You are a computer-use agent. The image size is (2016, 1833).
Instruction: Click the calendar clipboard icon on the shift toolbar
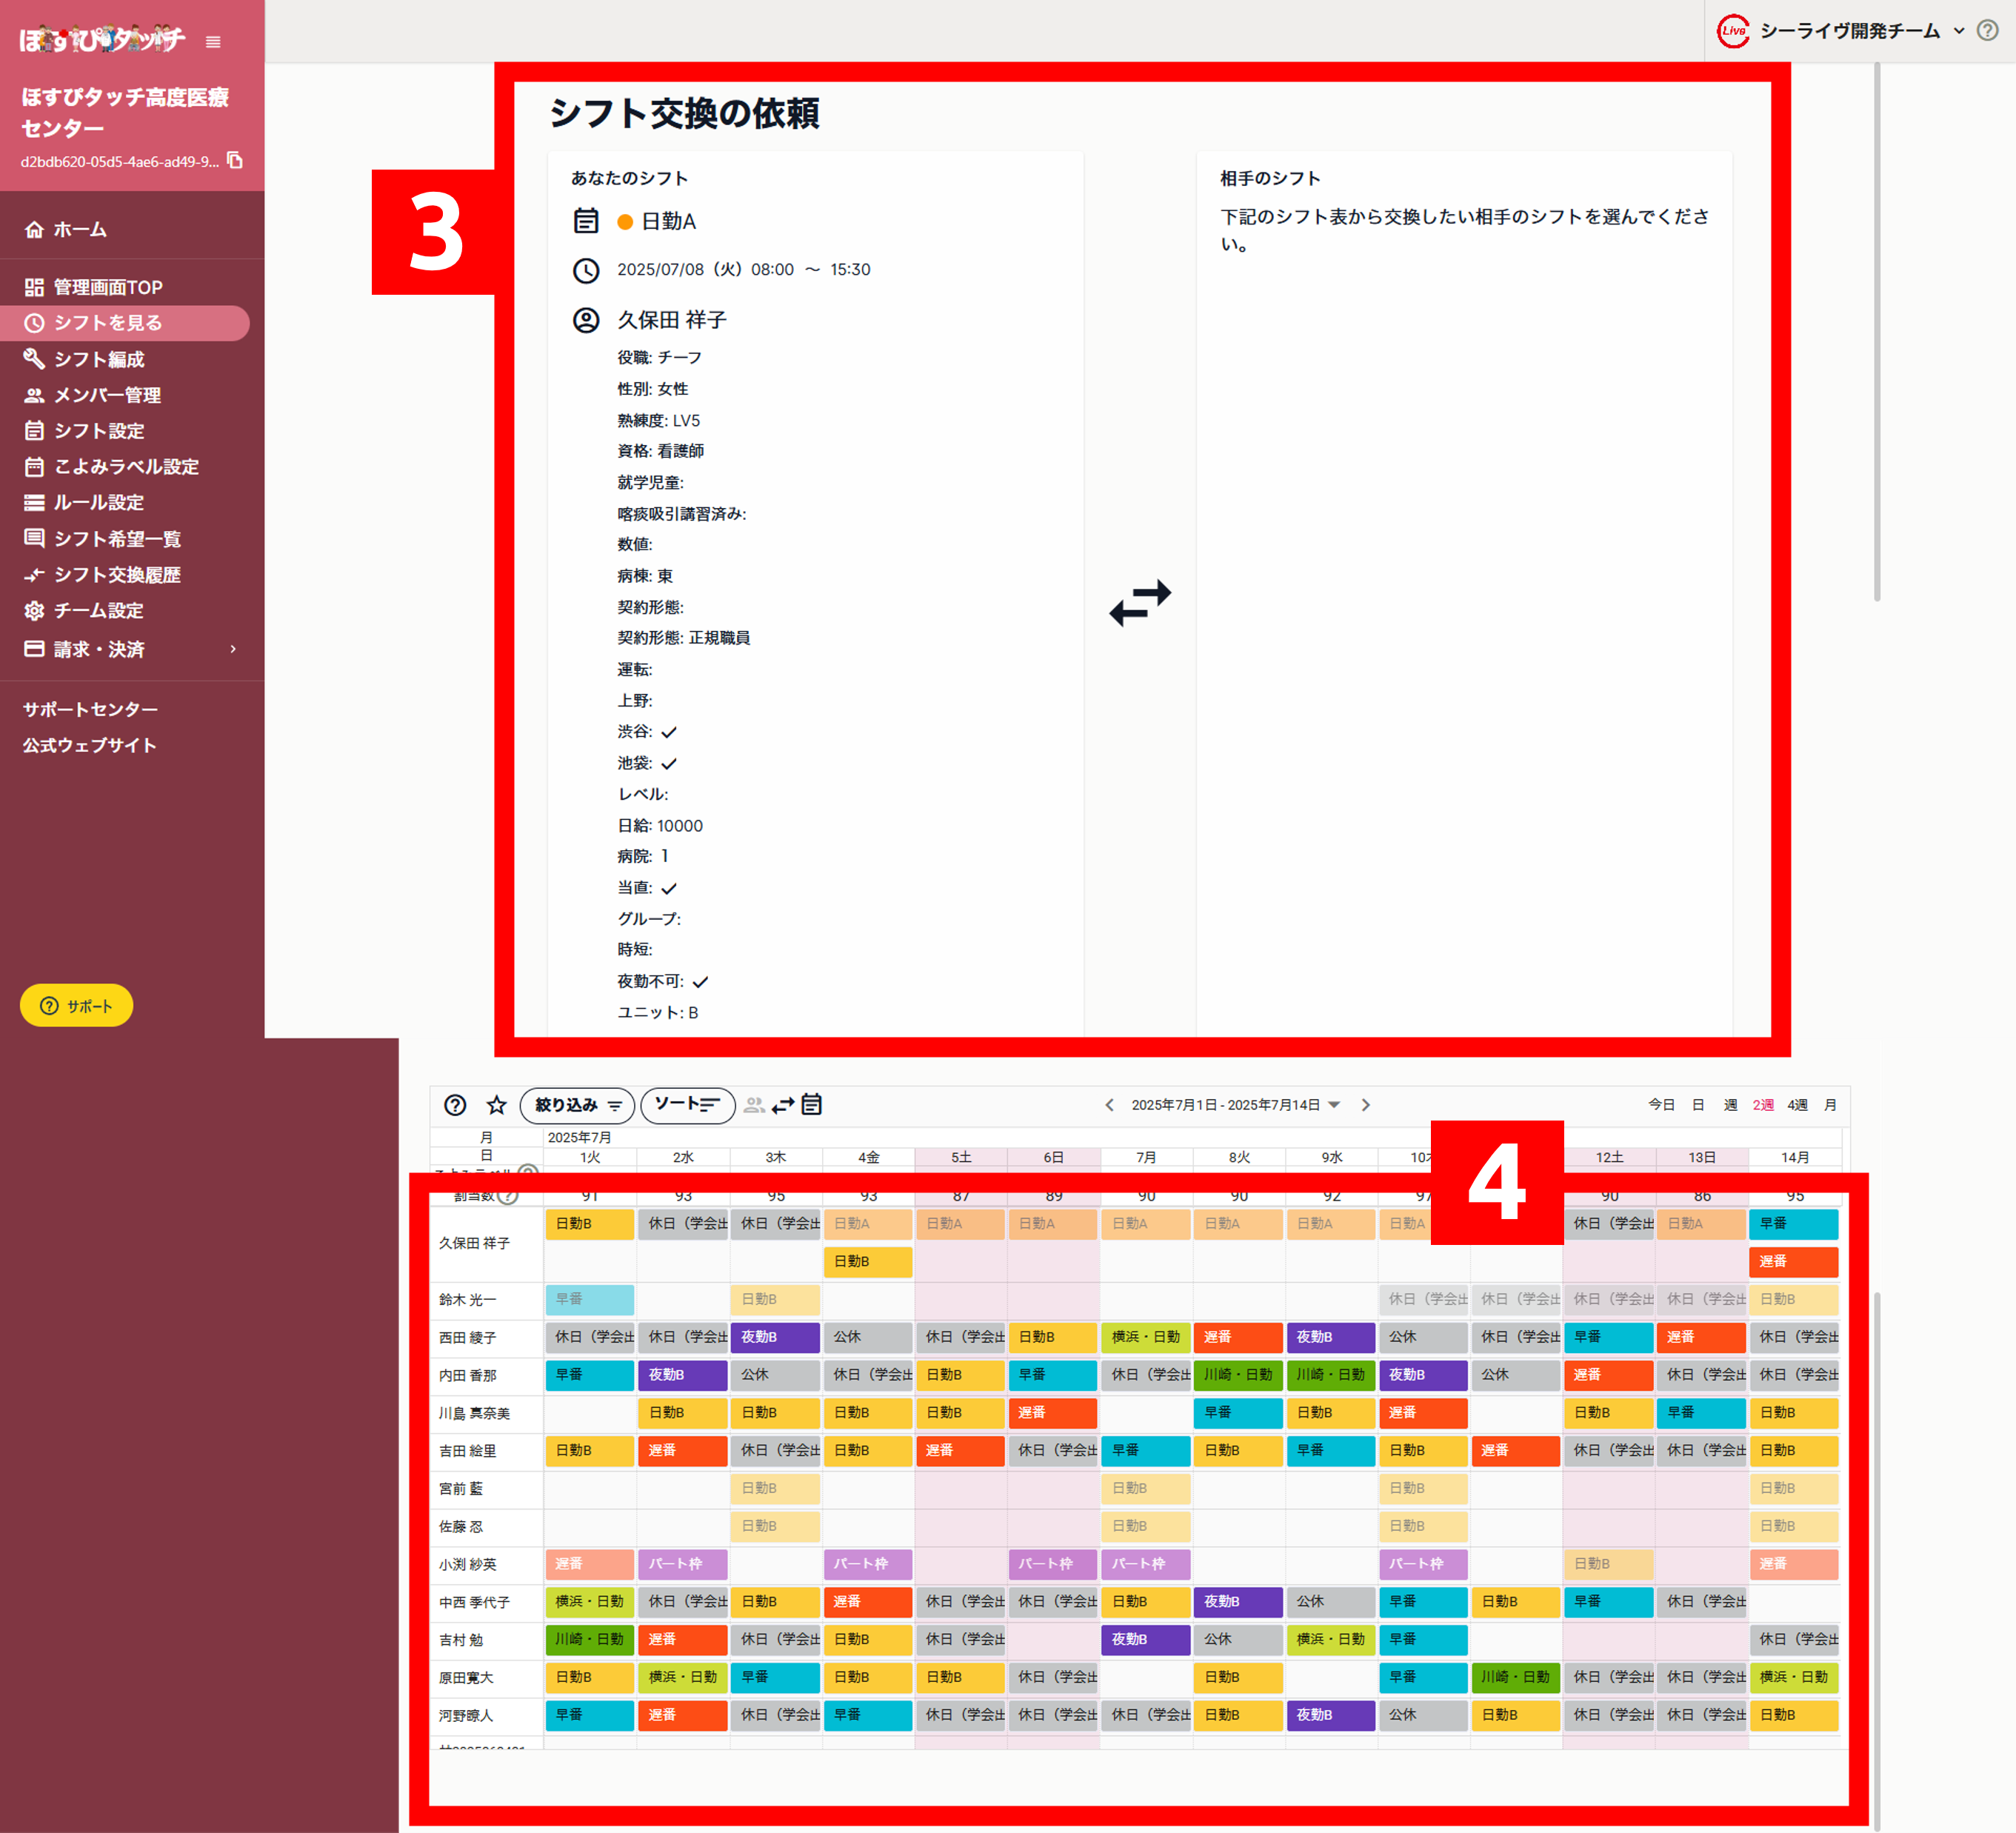coord(811,1105)
